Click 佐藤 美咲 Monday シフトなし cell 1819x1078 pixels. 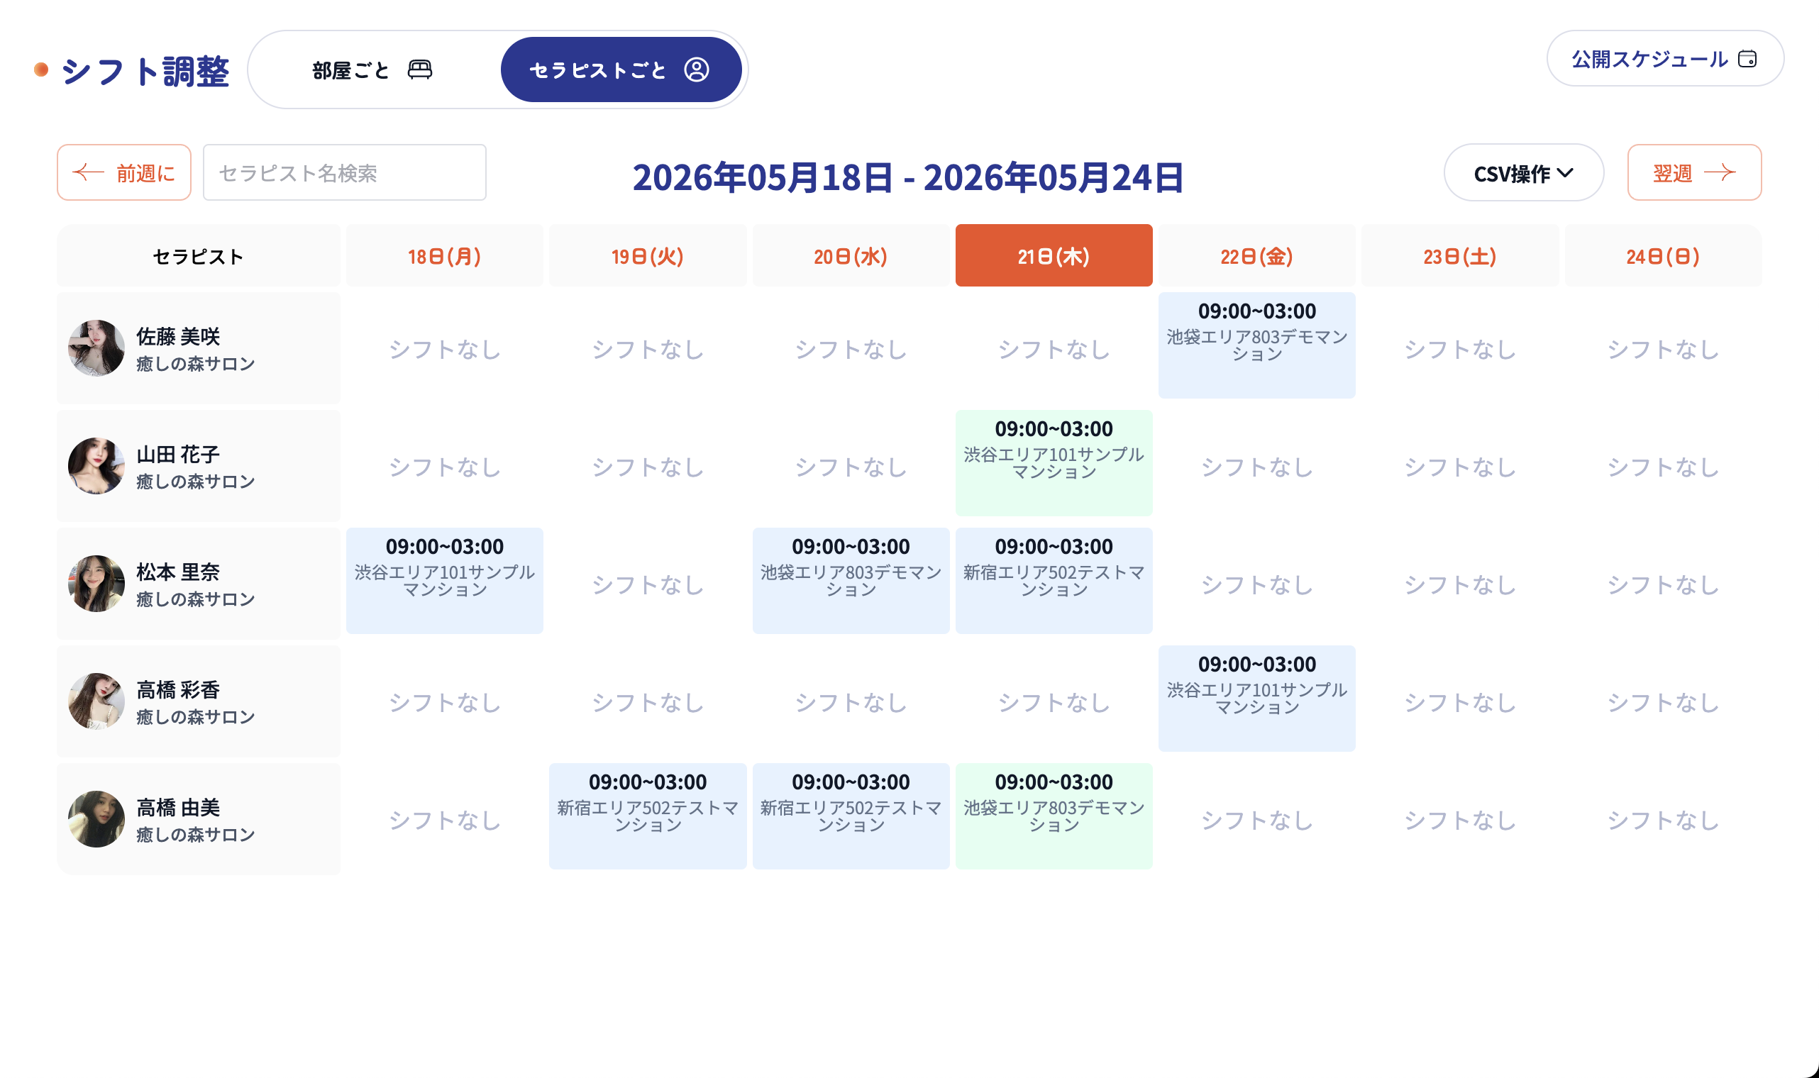pos(445,350)
